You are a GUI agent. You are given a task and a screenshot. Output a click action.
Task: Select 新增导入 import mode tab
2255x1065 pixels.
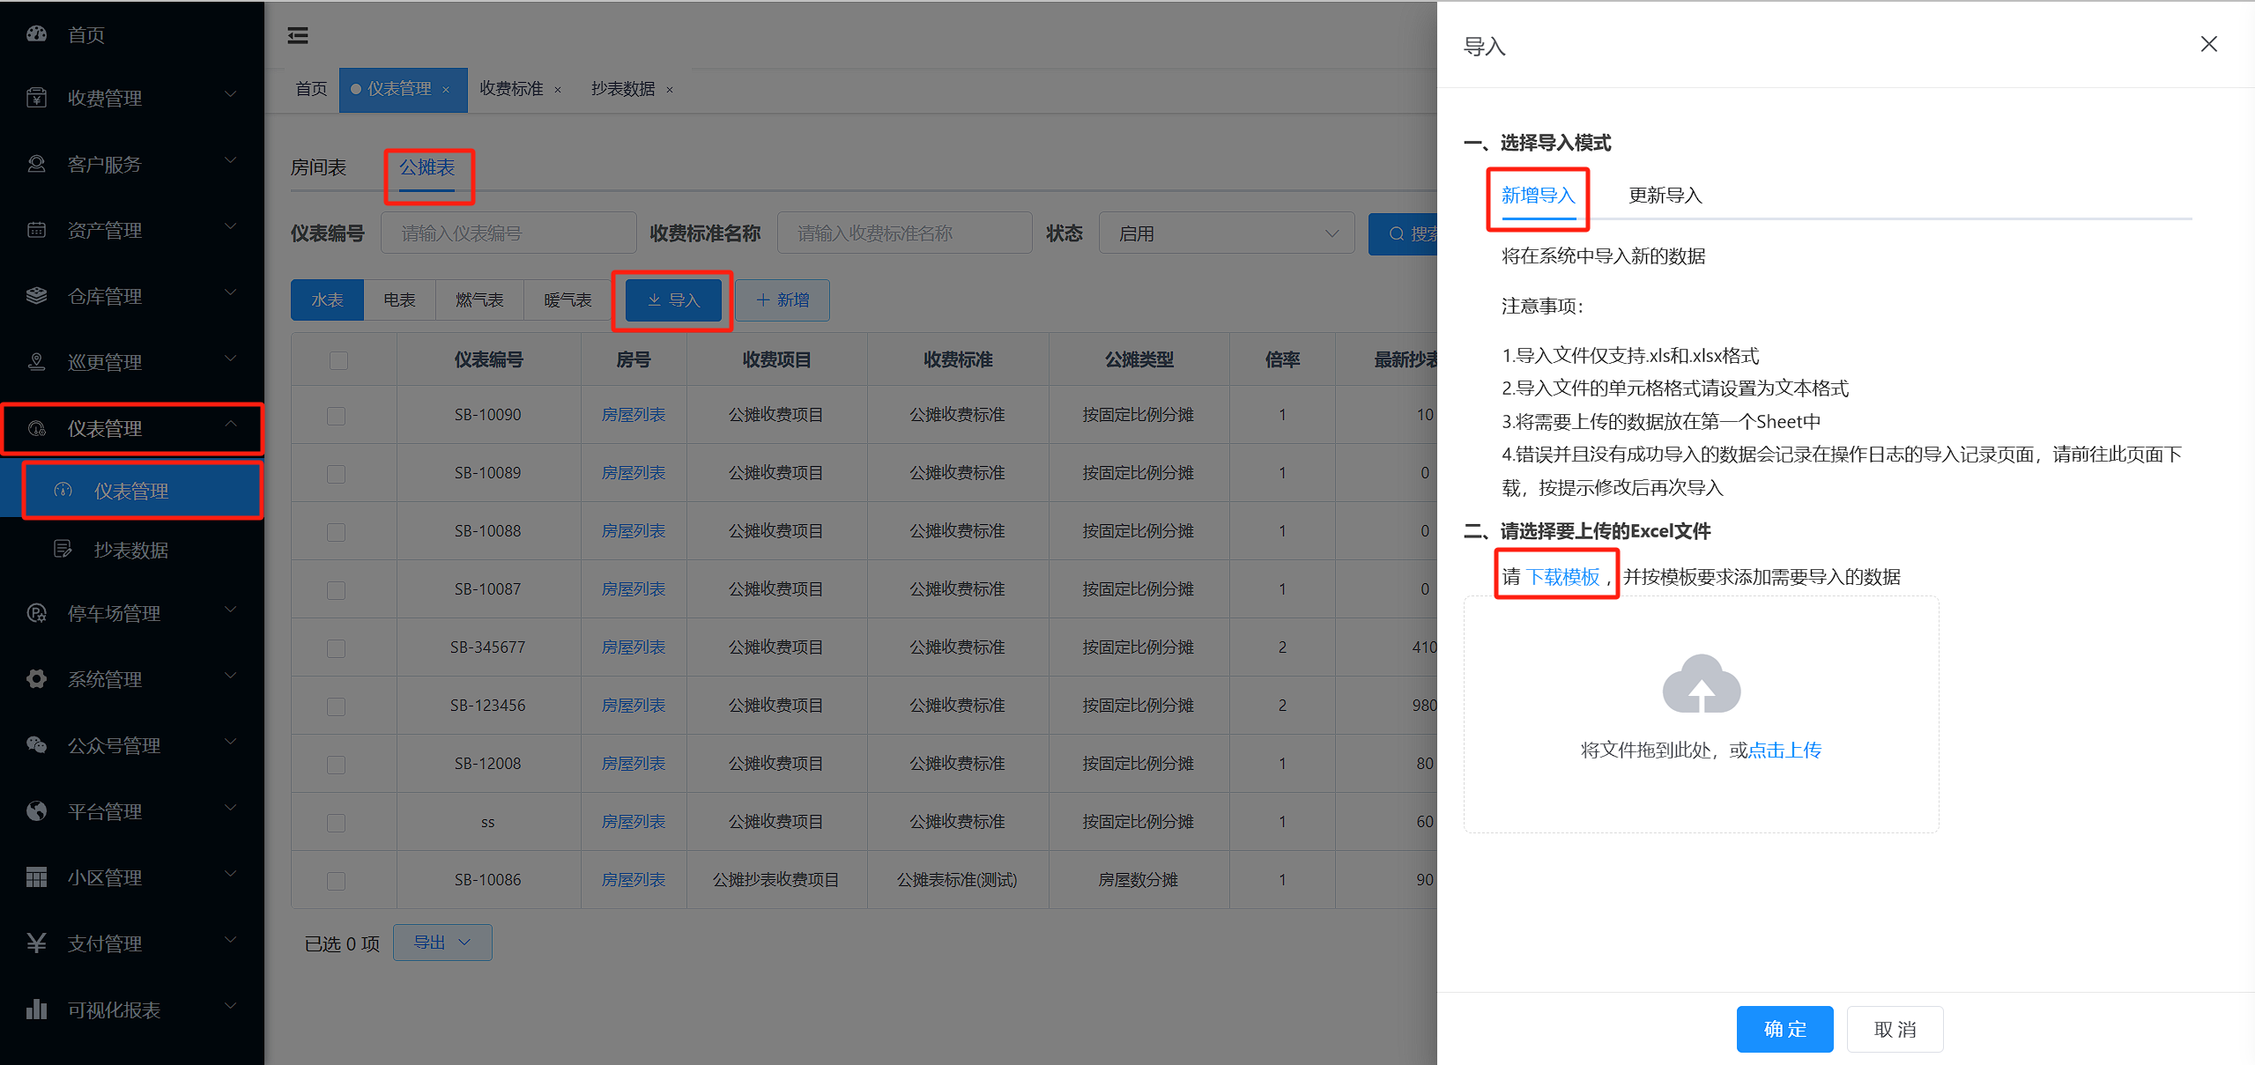pyautogui.click(x=1538, y=196)
